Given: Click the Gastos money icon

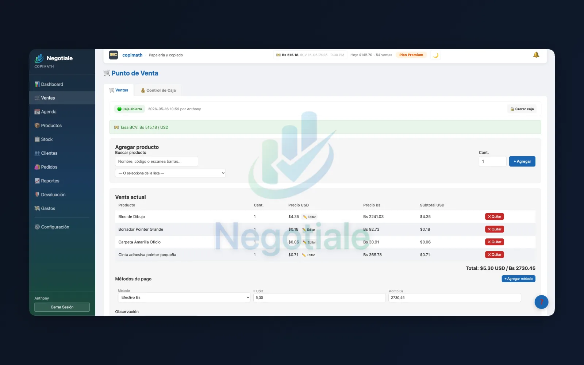Looking at the screenshot, I should click(37, 208).
